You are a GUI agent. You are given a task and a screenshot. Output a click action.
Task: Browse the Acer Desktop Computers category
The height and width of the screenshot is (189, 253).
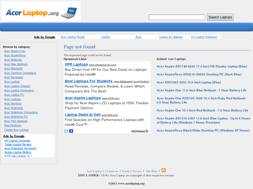point(20,73)
